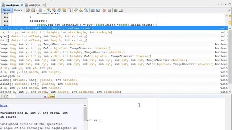The height and width of the screenshot is (130, 232).
Task: Click line number 111 in gutter
Action: [x=6, y=21]
